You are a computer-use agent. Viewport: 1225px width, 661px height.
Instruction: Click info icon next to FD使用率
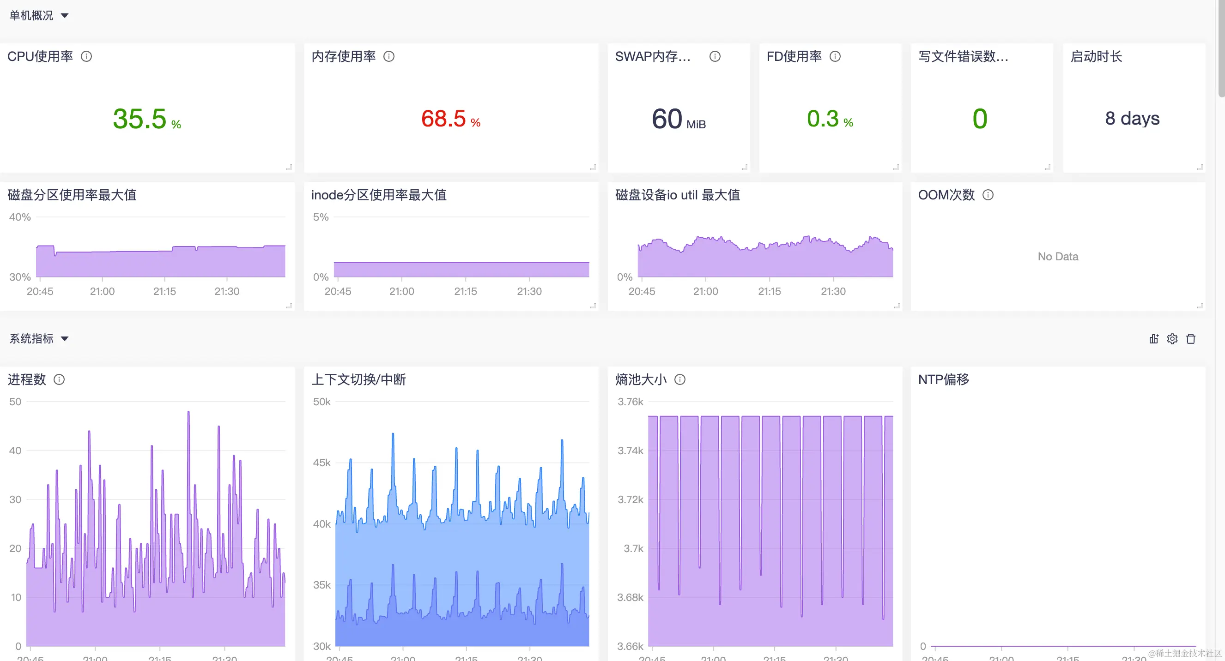point(835,57)
